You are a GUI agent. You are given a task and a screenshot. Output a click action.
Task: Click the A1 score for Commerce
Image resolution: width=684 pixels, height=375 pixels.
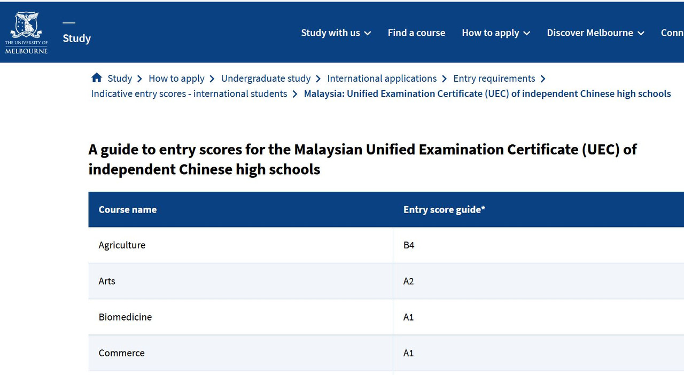409,353
